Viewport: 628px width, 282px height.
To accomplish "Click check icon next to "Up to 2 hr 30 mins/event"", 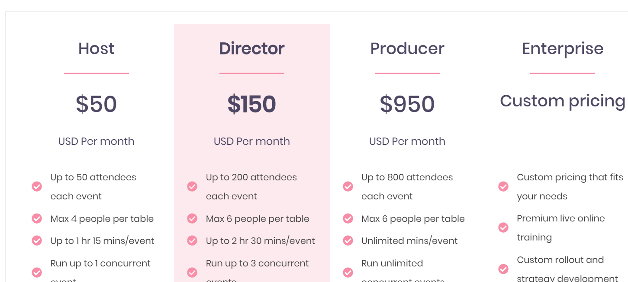I will coord(192,240).
